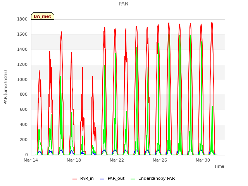
Task: Click the Mar 26 x-axis tick label
Action: [160, 160]
